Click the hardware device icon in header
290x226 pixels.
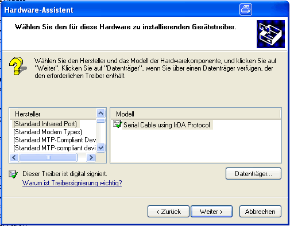point(270,34)
